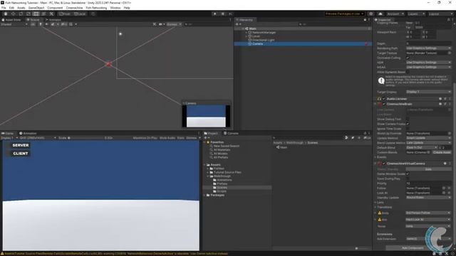Open the Gizmos dropdown in Scene view
Viewport: 456px width, 256px height.
click(174, 24)
